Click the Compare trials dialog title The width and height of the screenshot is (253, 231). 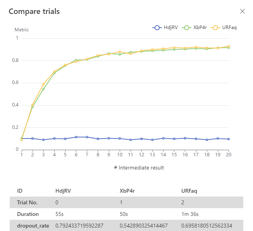[34, 11]
